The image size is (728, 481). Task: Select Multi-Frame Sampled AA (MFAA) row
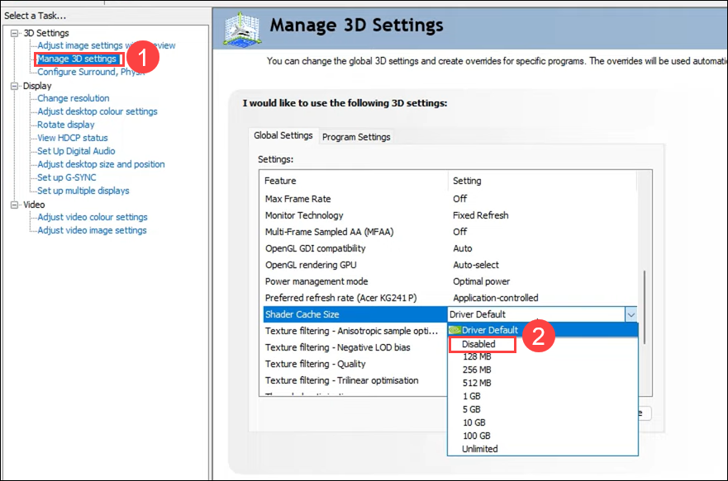pos(448,232)
